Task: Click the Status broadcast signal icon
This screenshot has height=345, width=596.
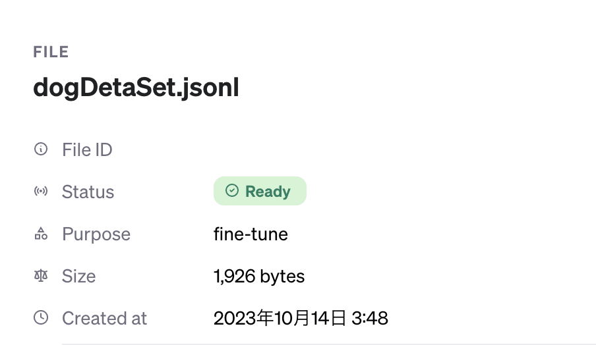Action: click(x=41, y=192)
